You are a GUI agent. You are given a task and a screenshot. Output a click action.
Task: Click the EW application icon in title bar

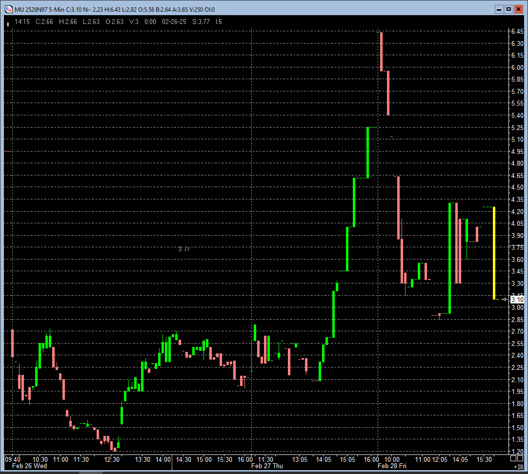8,9
